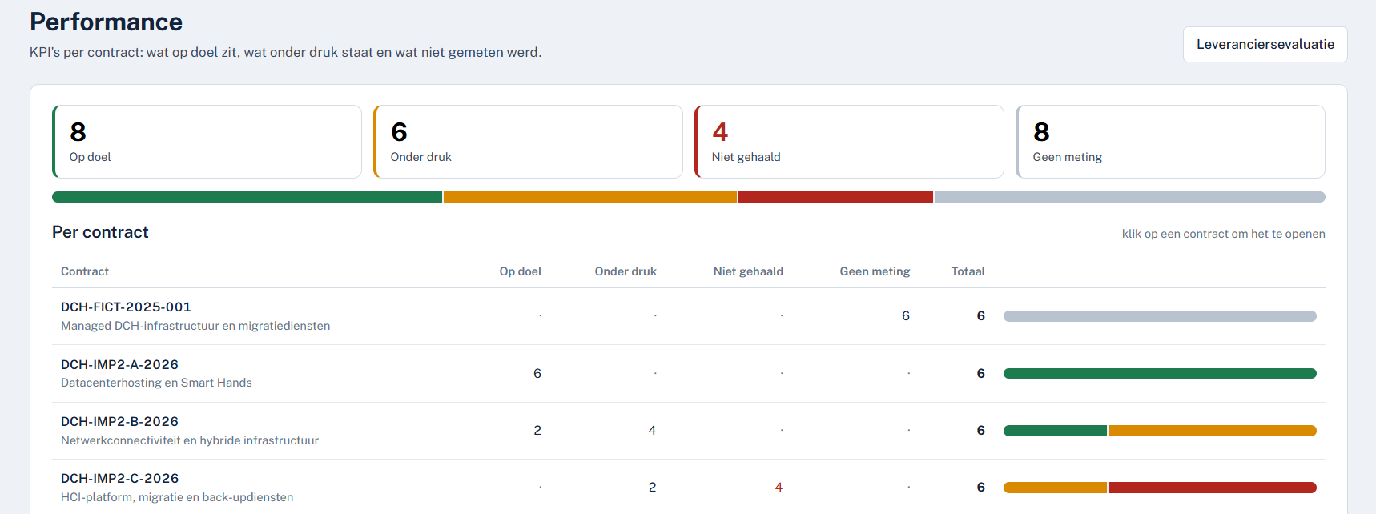The image size is (1376, 514).
Task: Click 'Geen meting' value 6 for DCH-FICT-2025-001
Action: (906, 316)
